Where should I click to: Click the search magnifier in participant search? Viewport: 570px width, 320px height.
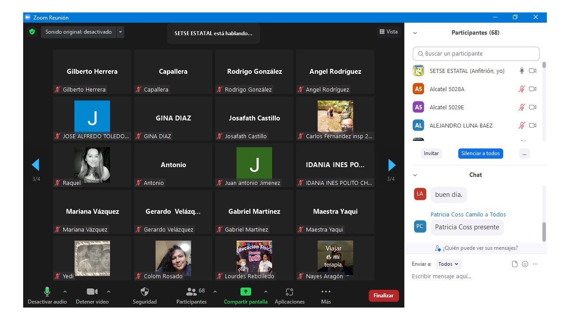coord(420,54)
